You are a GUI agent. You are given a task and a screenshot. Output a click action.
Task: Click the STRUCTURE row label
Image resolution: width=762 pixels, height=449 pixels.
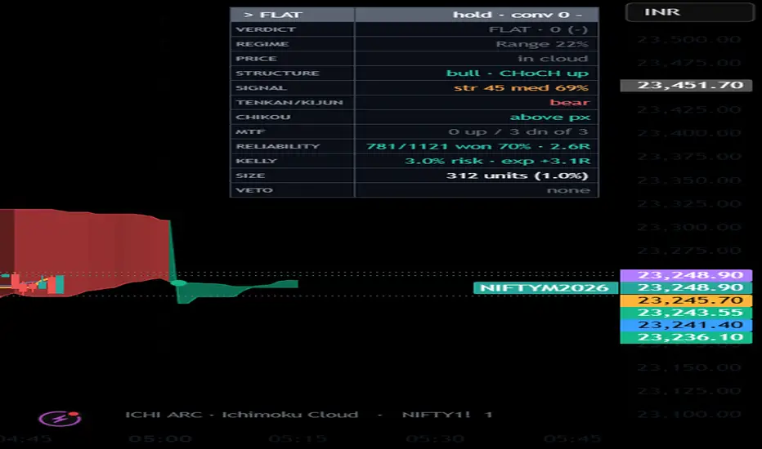click(277, 73)
